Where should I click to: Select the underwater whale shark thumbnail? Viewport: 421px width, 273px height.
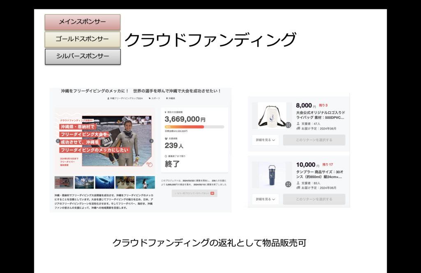pyautogui.click(x=105, y=182)
